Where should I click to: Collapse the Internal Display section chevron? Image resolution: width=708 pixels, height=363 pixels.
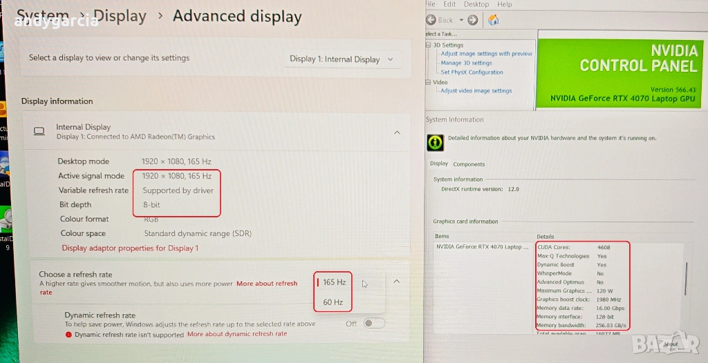(x=397, y=132)
